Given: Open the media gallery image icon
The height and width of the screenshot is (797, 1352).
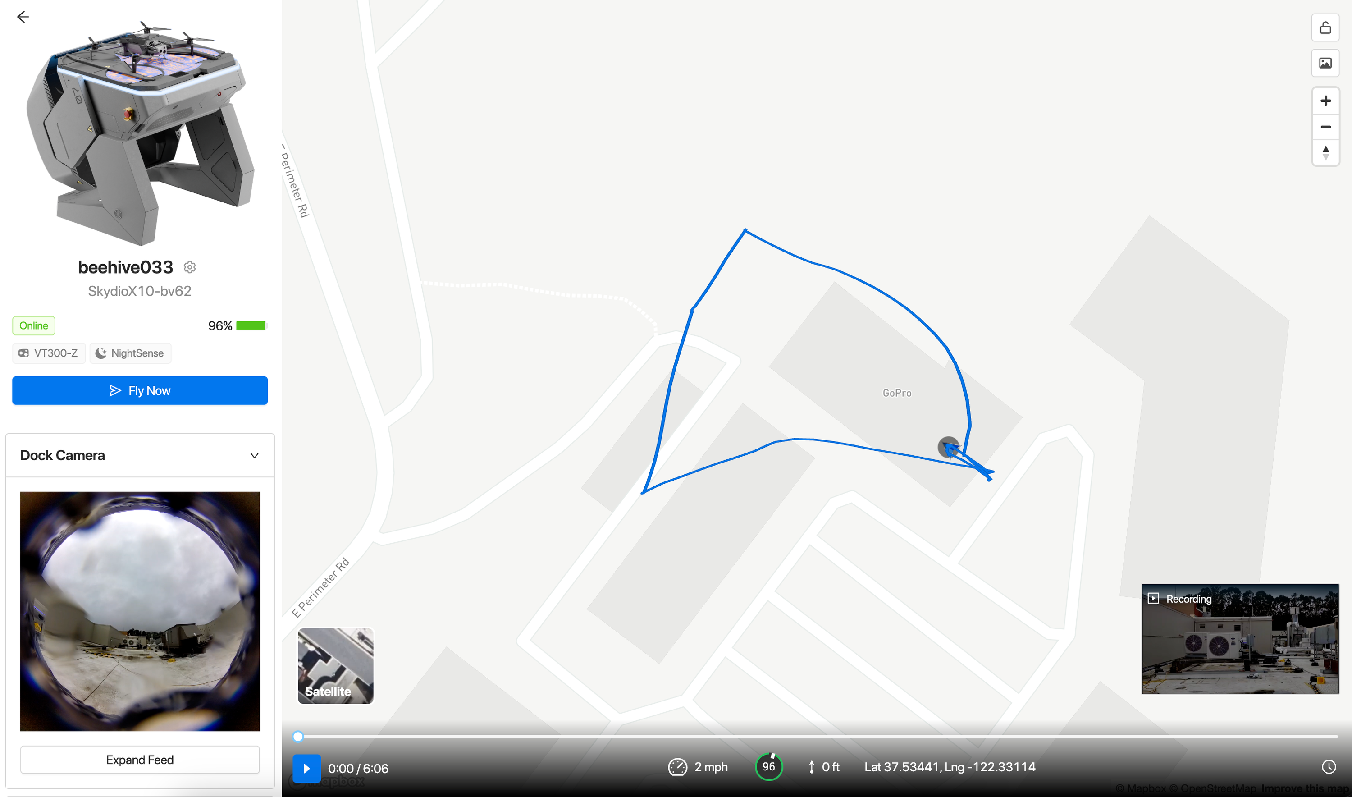Looking at the screenshot, I should tap(1325, 64).
